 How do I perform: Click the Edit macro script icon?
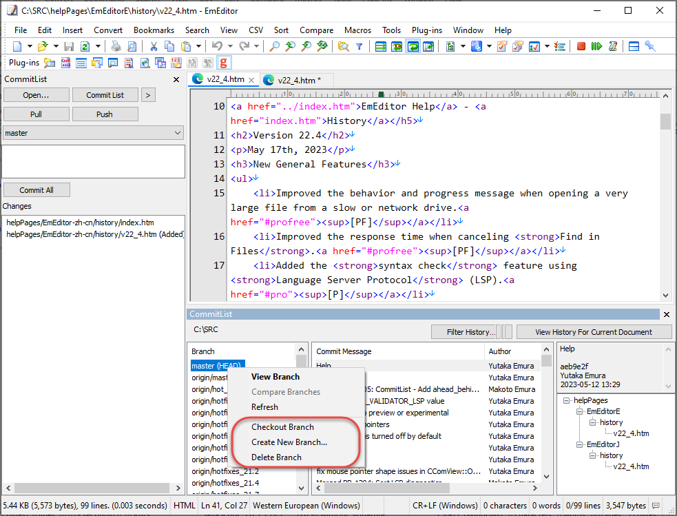tap(613, 46)
